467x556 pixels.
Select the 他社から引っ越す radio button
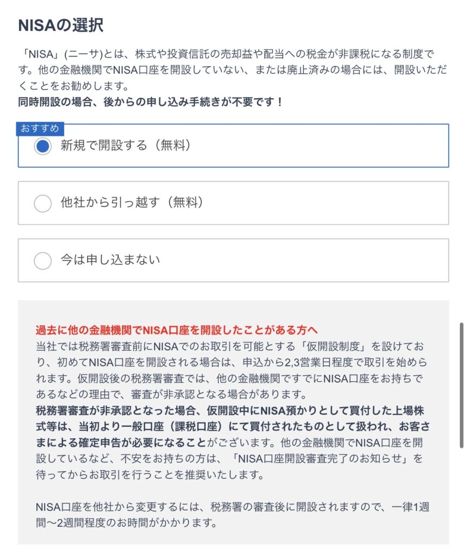[x=43, y=203]
